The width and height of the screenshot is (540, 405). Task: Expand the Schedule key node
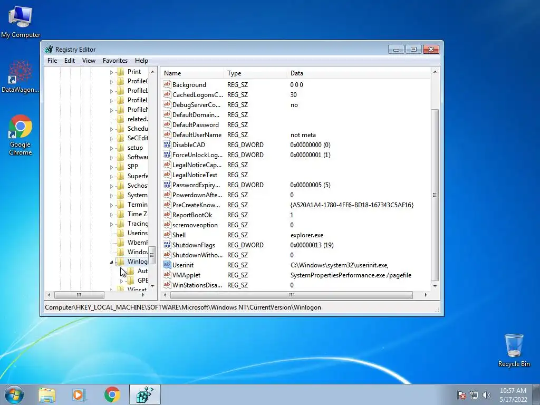tap(111, 129)
